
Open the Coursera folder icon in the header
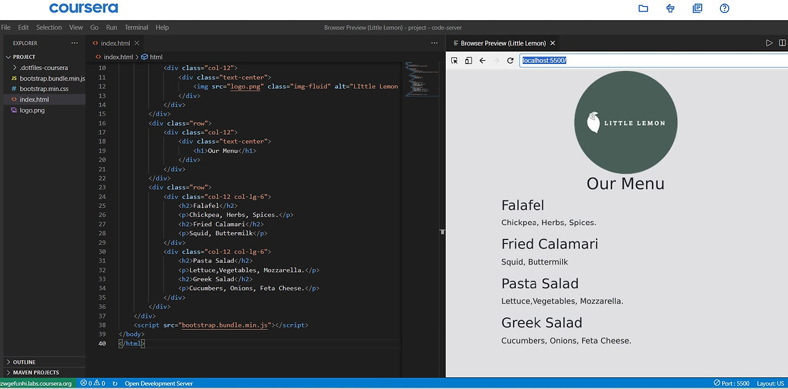643,9
